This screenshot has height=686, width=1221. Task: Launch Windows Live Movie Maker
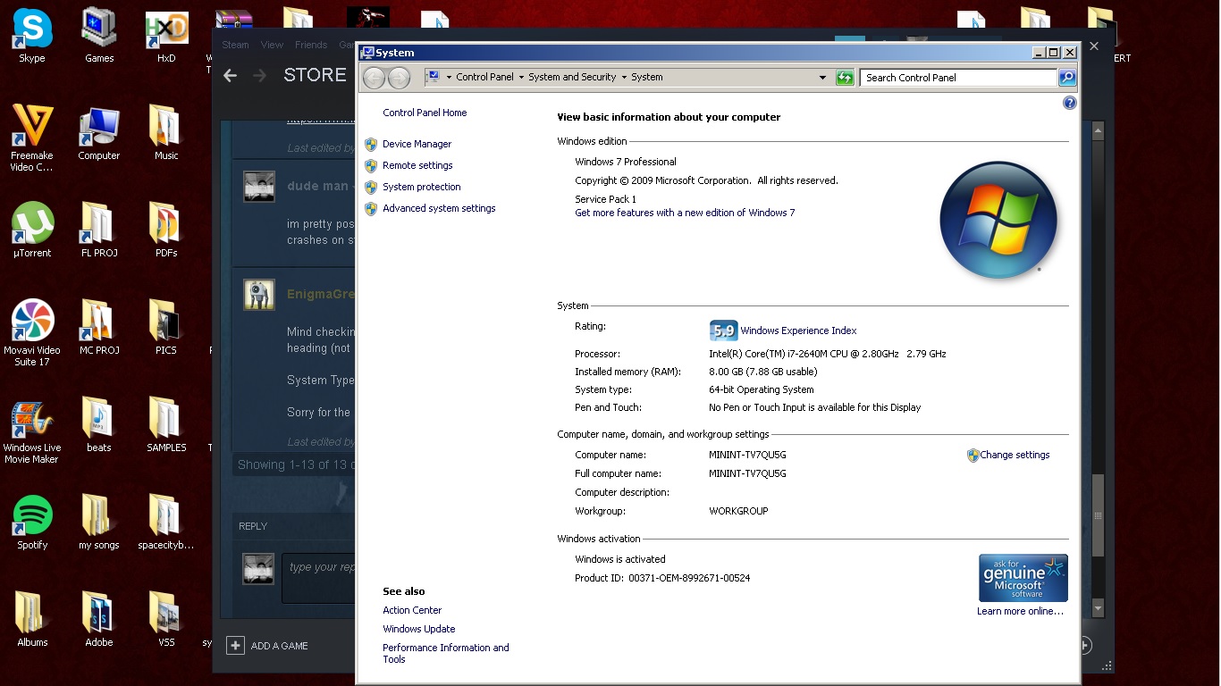click(32, 431)
